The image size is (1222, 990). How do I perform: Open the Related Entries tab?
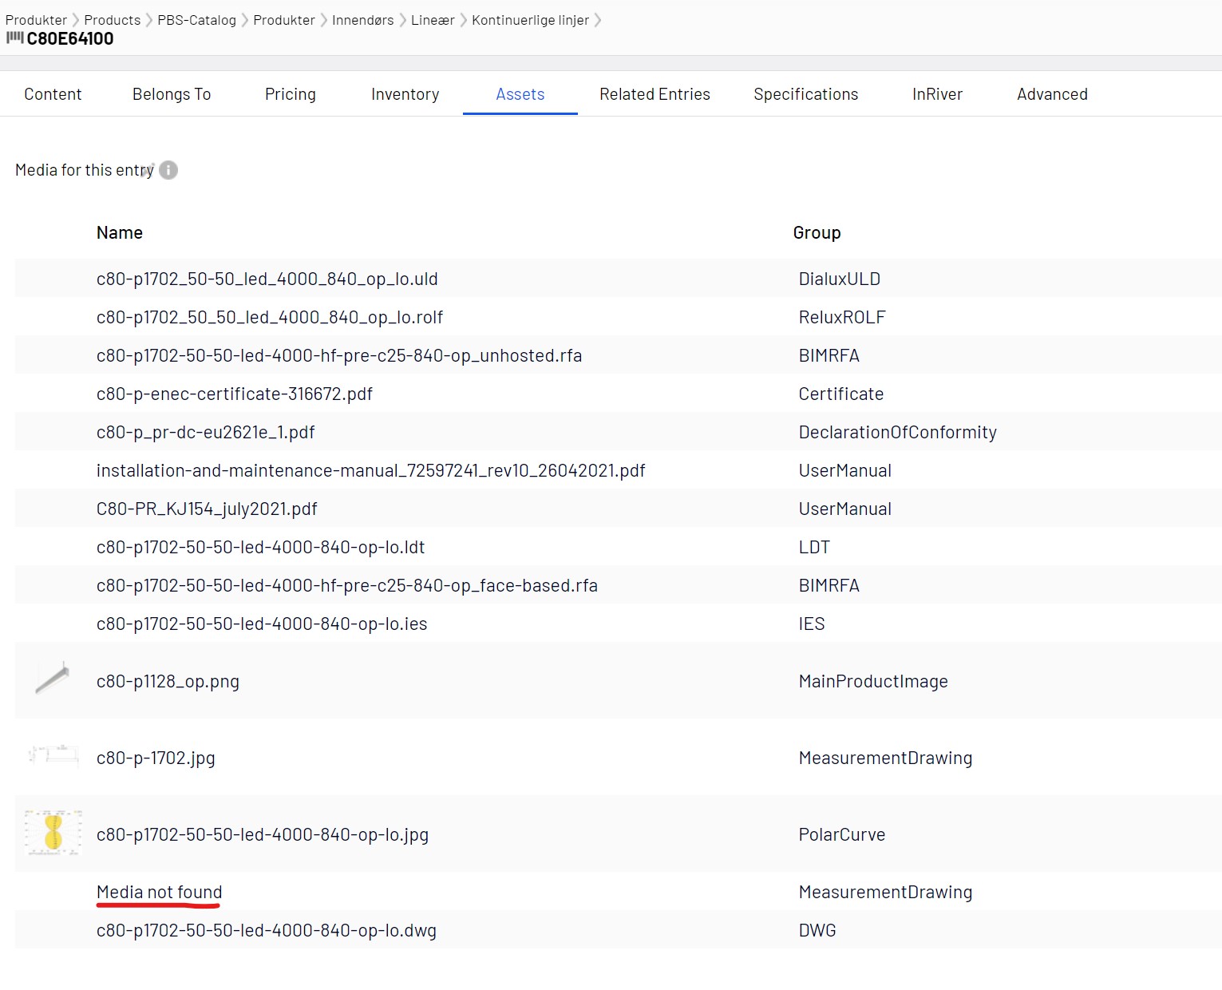[655, 94]
